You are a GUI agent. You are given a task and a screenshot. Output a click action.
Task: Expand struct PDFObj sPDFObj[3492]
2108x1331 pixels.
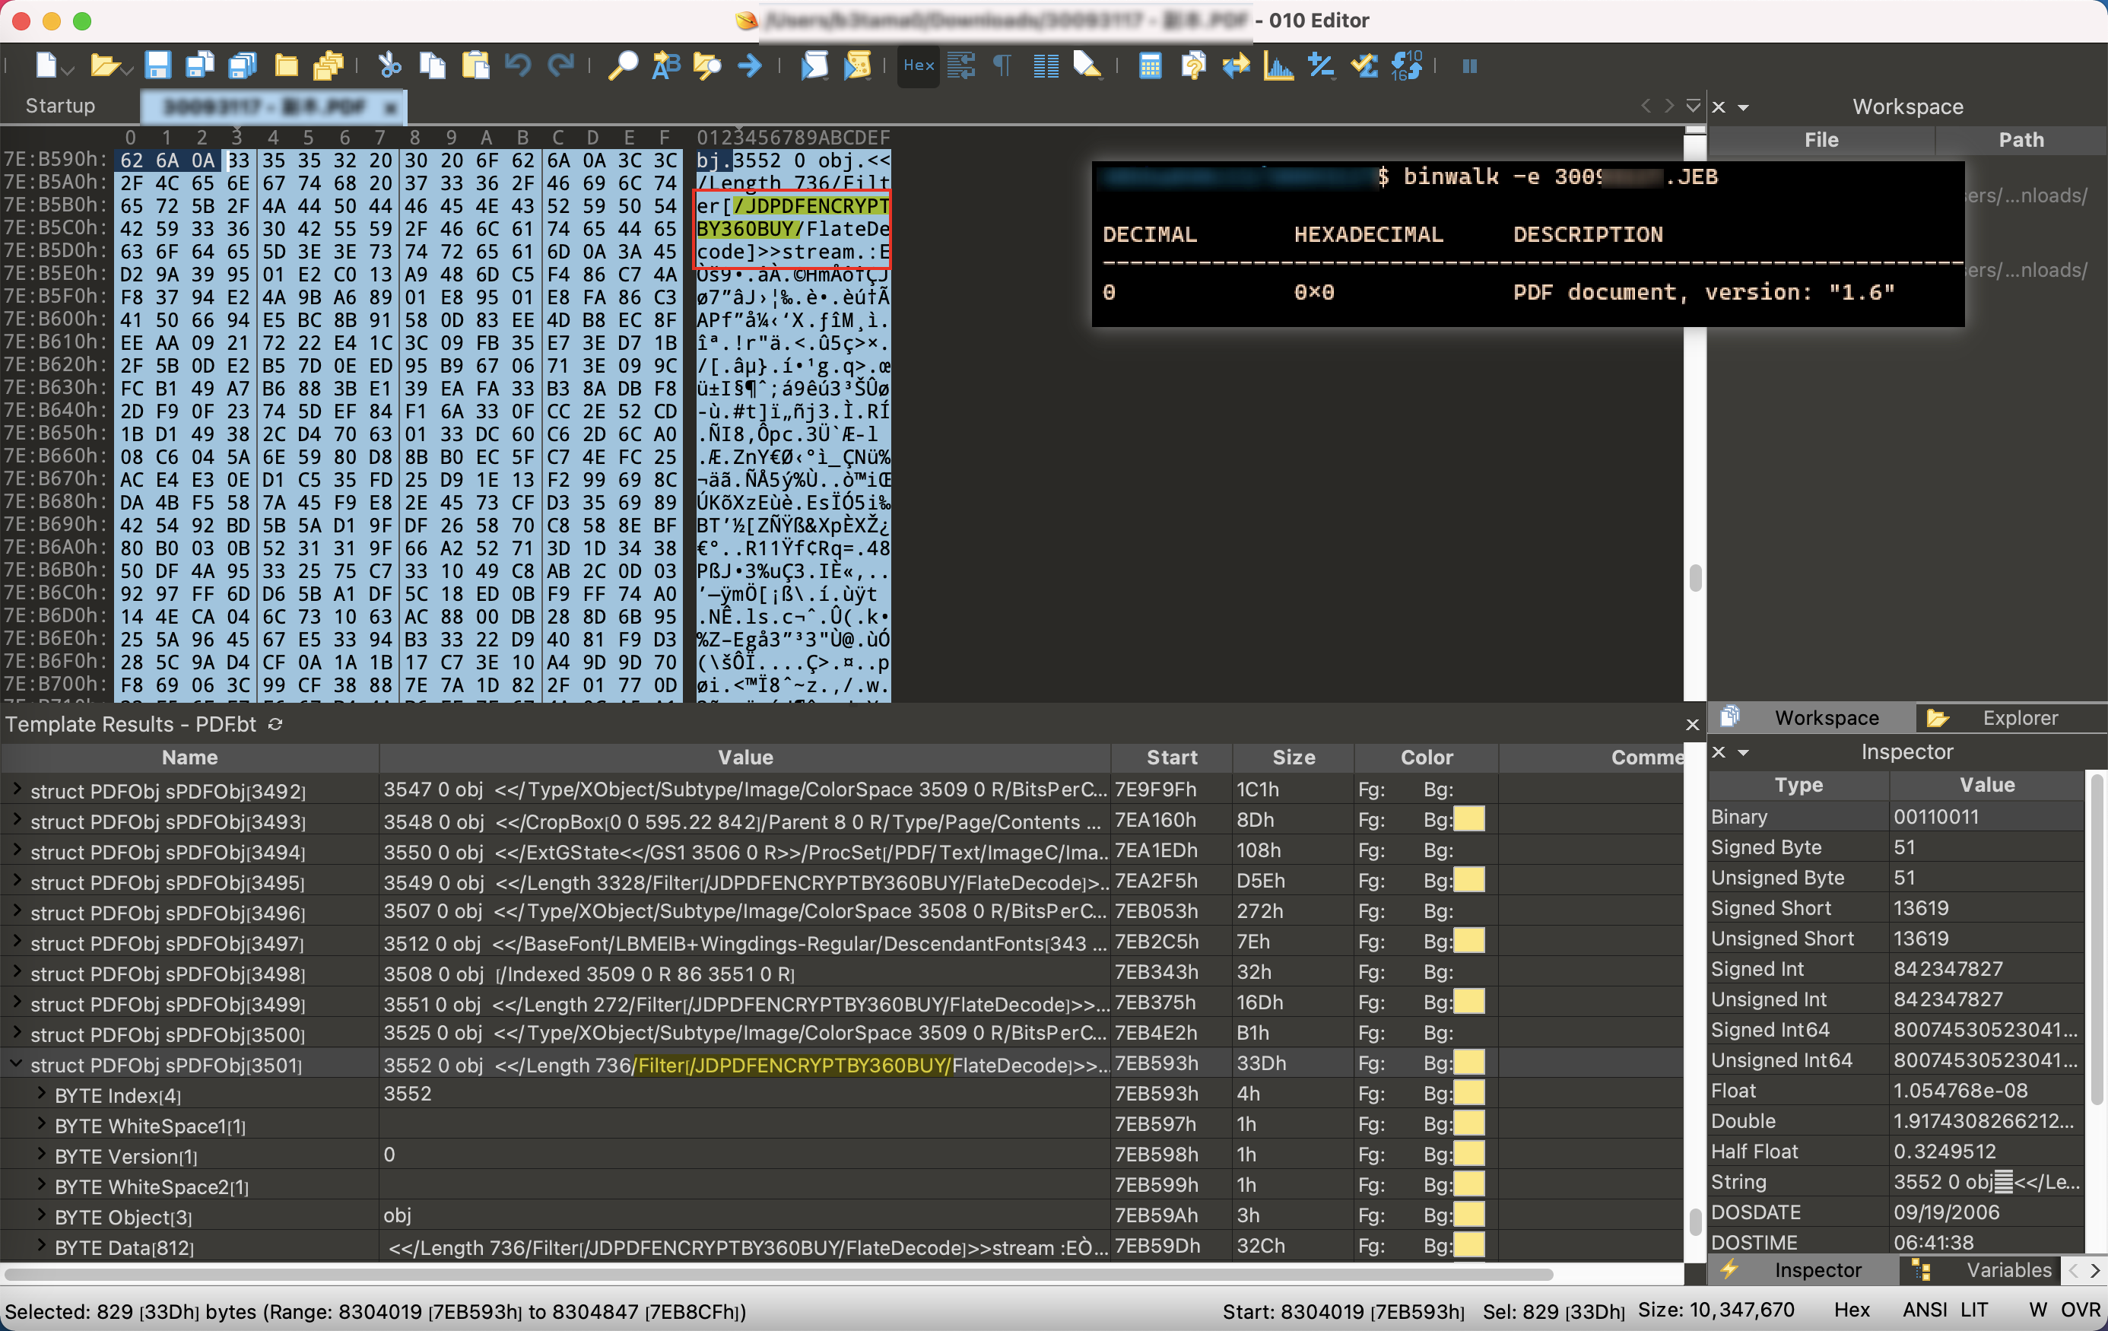coord(16,789)
